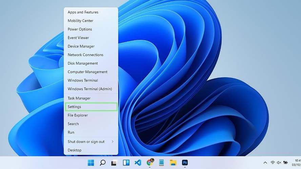Image resolution: width=301 pixels, height=169 pixels.
Task: Expand the Shut down or sign out submenu
Action: pyautogui.click(x=91, y=142)
